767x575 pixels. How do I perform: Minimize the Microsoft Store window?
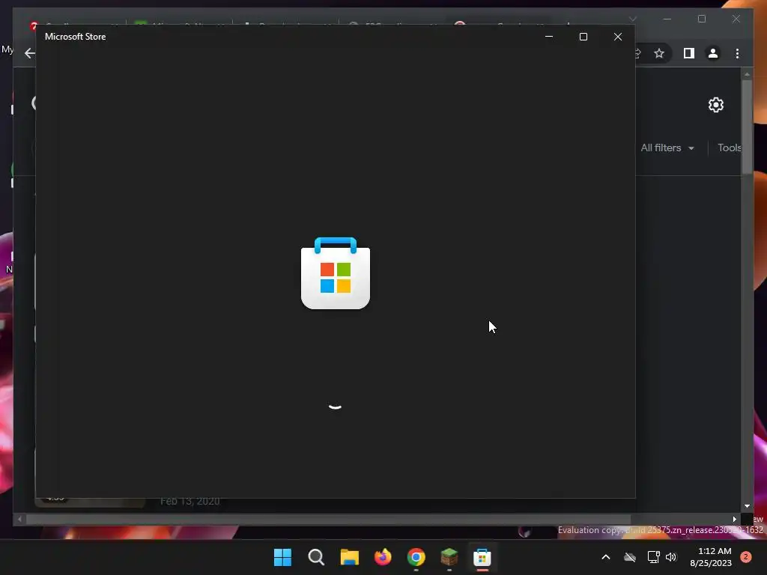(549, 37)
